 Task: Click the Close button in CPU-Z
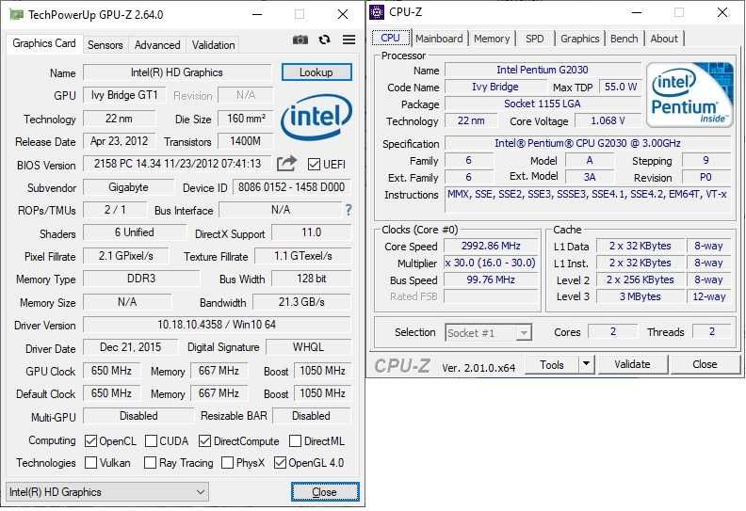(x=705, y=364)
